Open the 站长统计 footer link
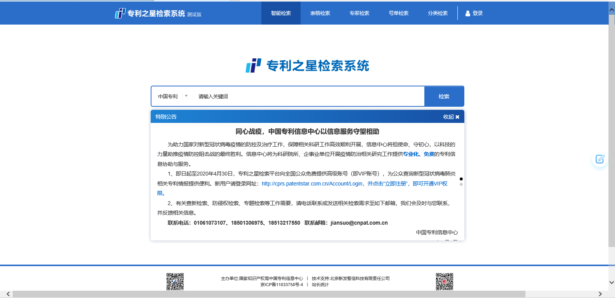615x298 pixels. tap(320, 285)
